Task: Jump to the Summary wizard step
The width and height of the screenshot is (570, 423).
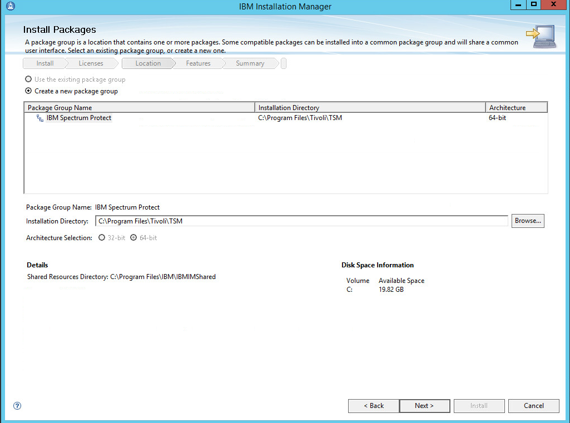Action: (x=250, y=63)
